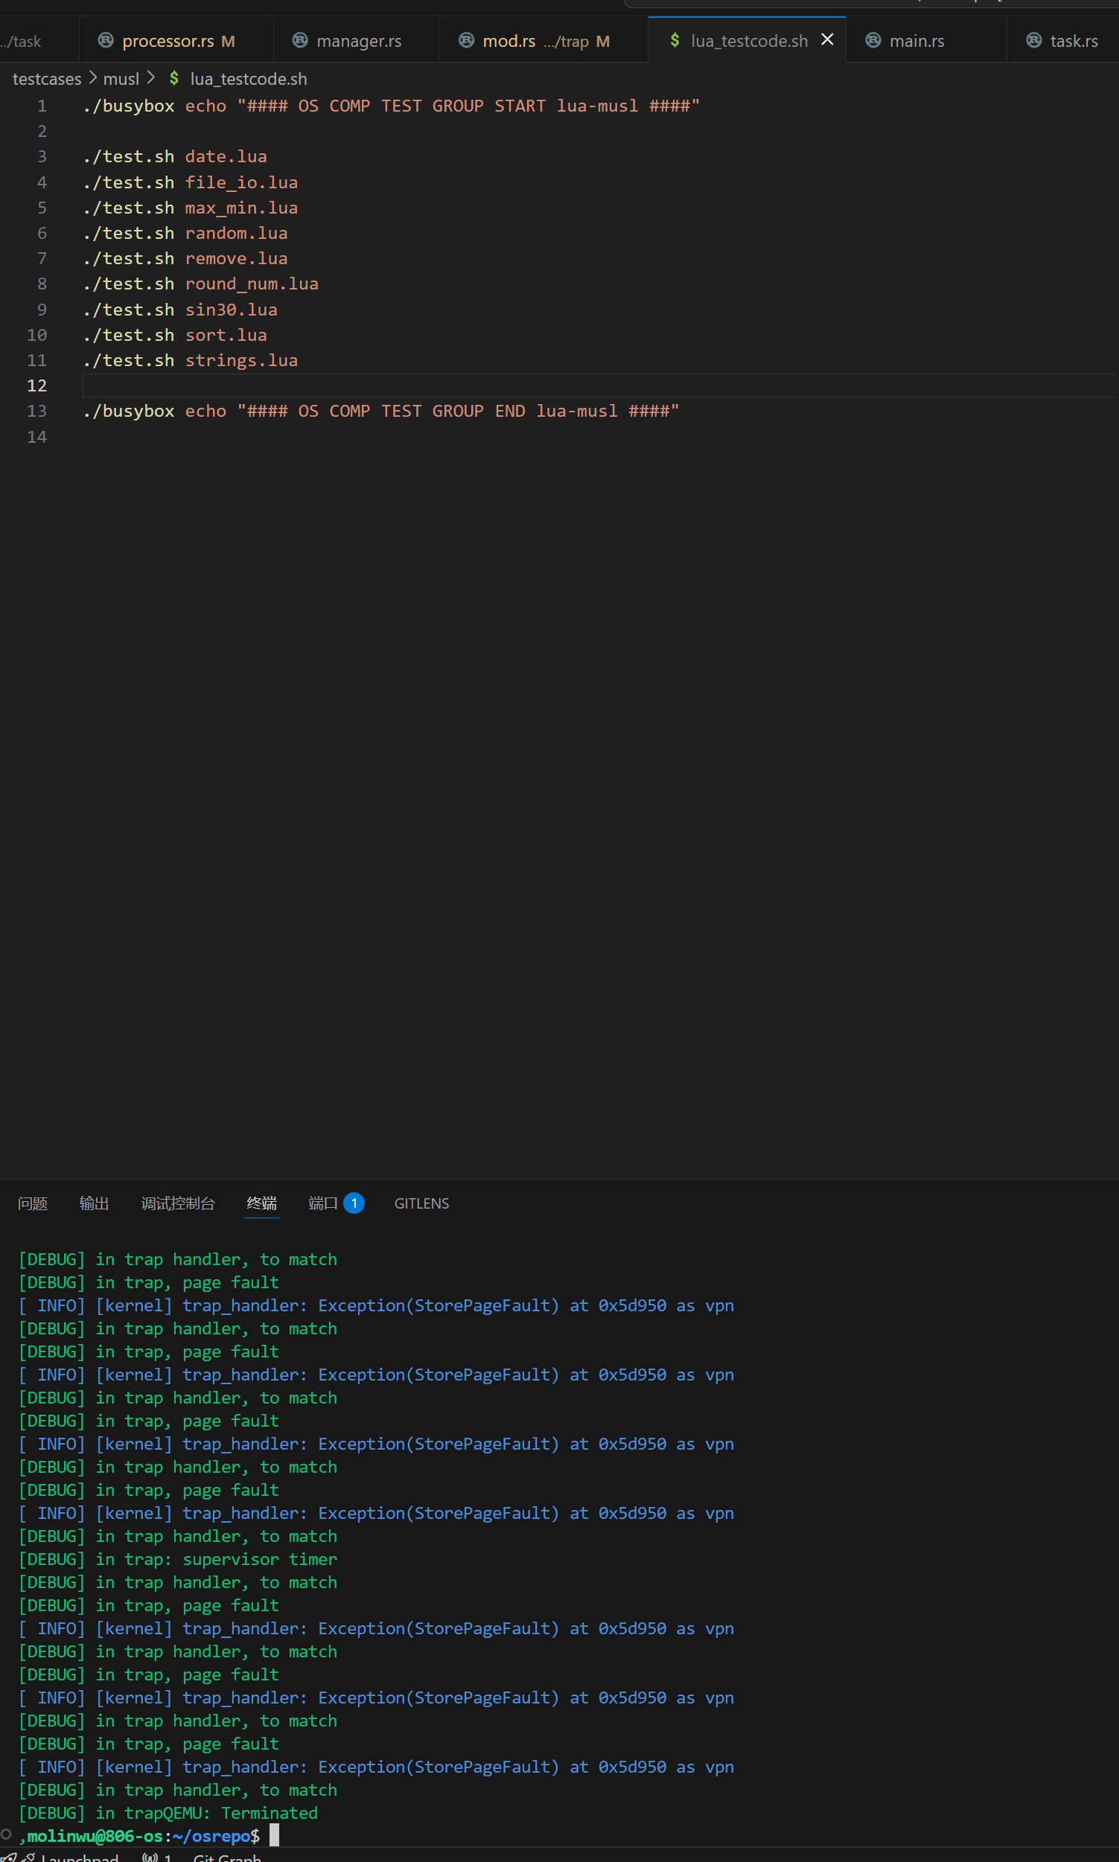Switch to the 输出 panel tab
The image size is (1119, 1862).
click(x=95, y=1203)
